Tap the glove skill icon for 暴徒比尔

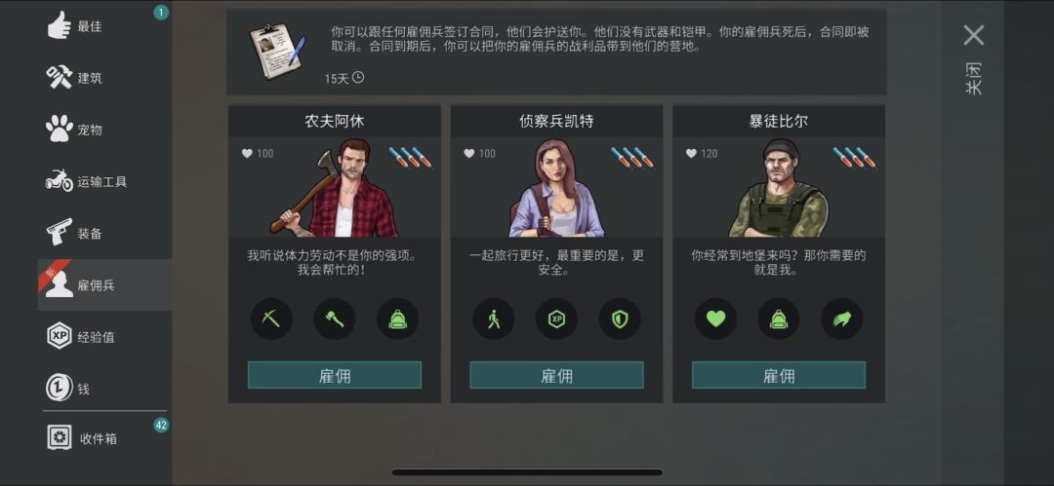pyautogui.click(x=841, y=318)
